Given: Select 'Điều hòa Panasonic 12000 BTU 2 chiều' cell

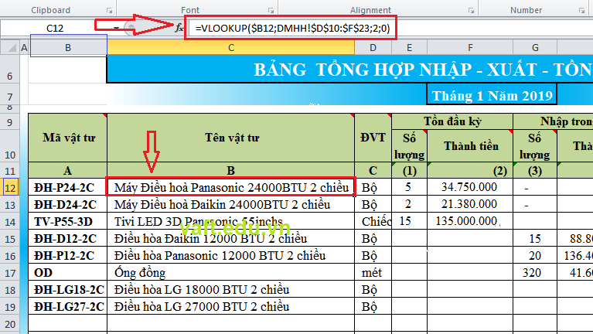Looking at the screenshot, I should pos(231,256).
